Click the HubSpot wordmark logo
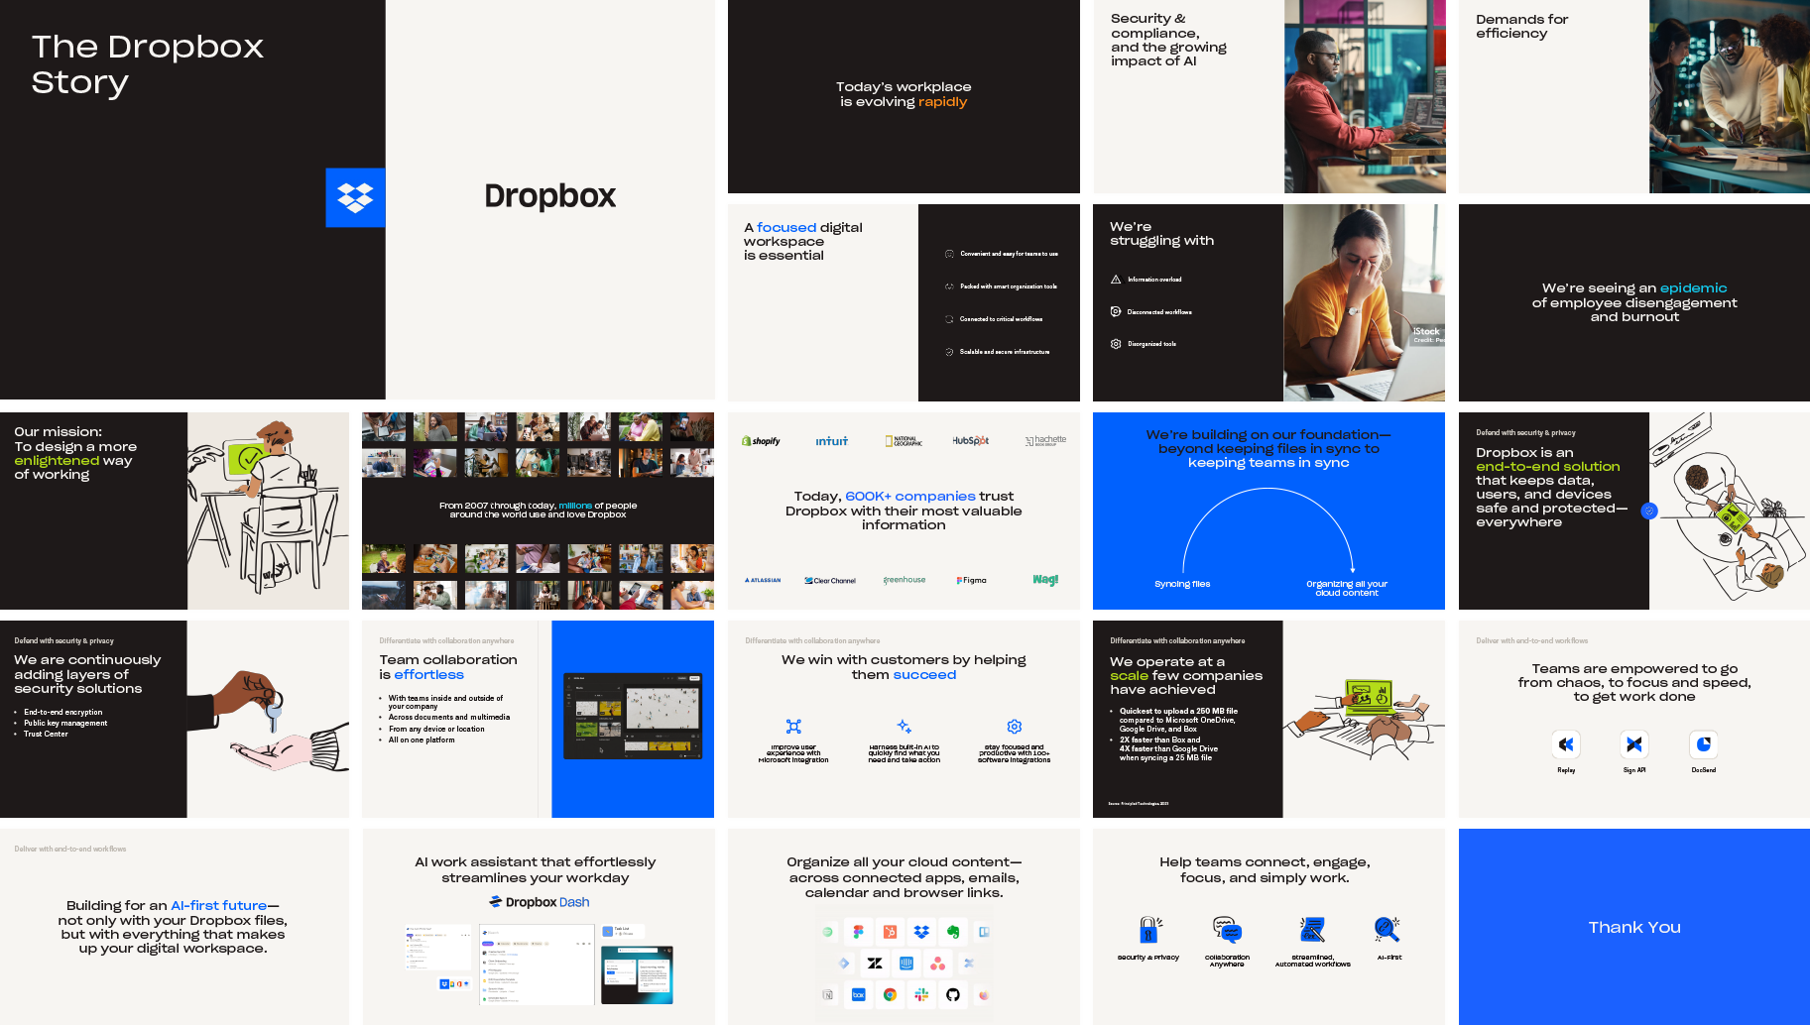 tap(970, 441)
